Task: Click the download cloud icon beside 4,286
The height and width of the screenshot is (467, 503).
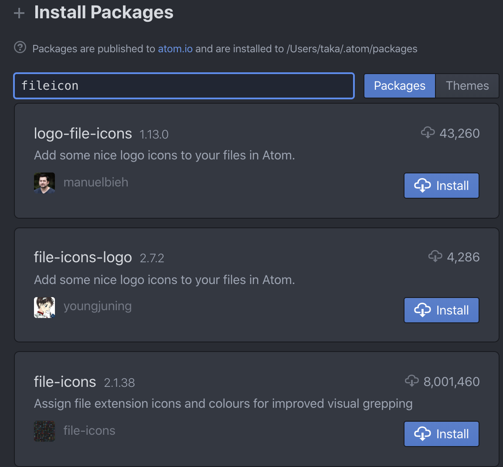Action: [x=435, y=257]
